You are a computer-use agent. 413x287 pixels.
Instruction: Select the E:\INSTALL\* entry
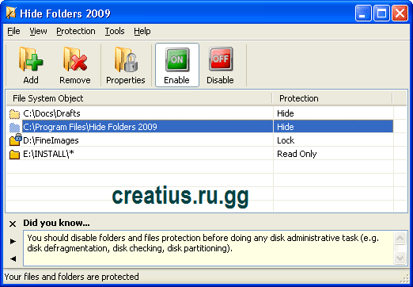[x=48, y=154]
